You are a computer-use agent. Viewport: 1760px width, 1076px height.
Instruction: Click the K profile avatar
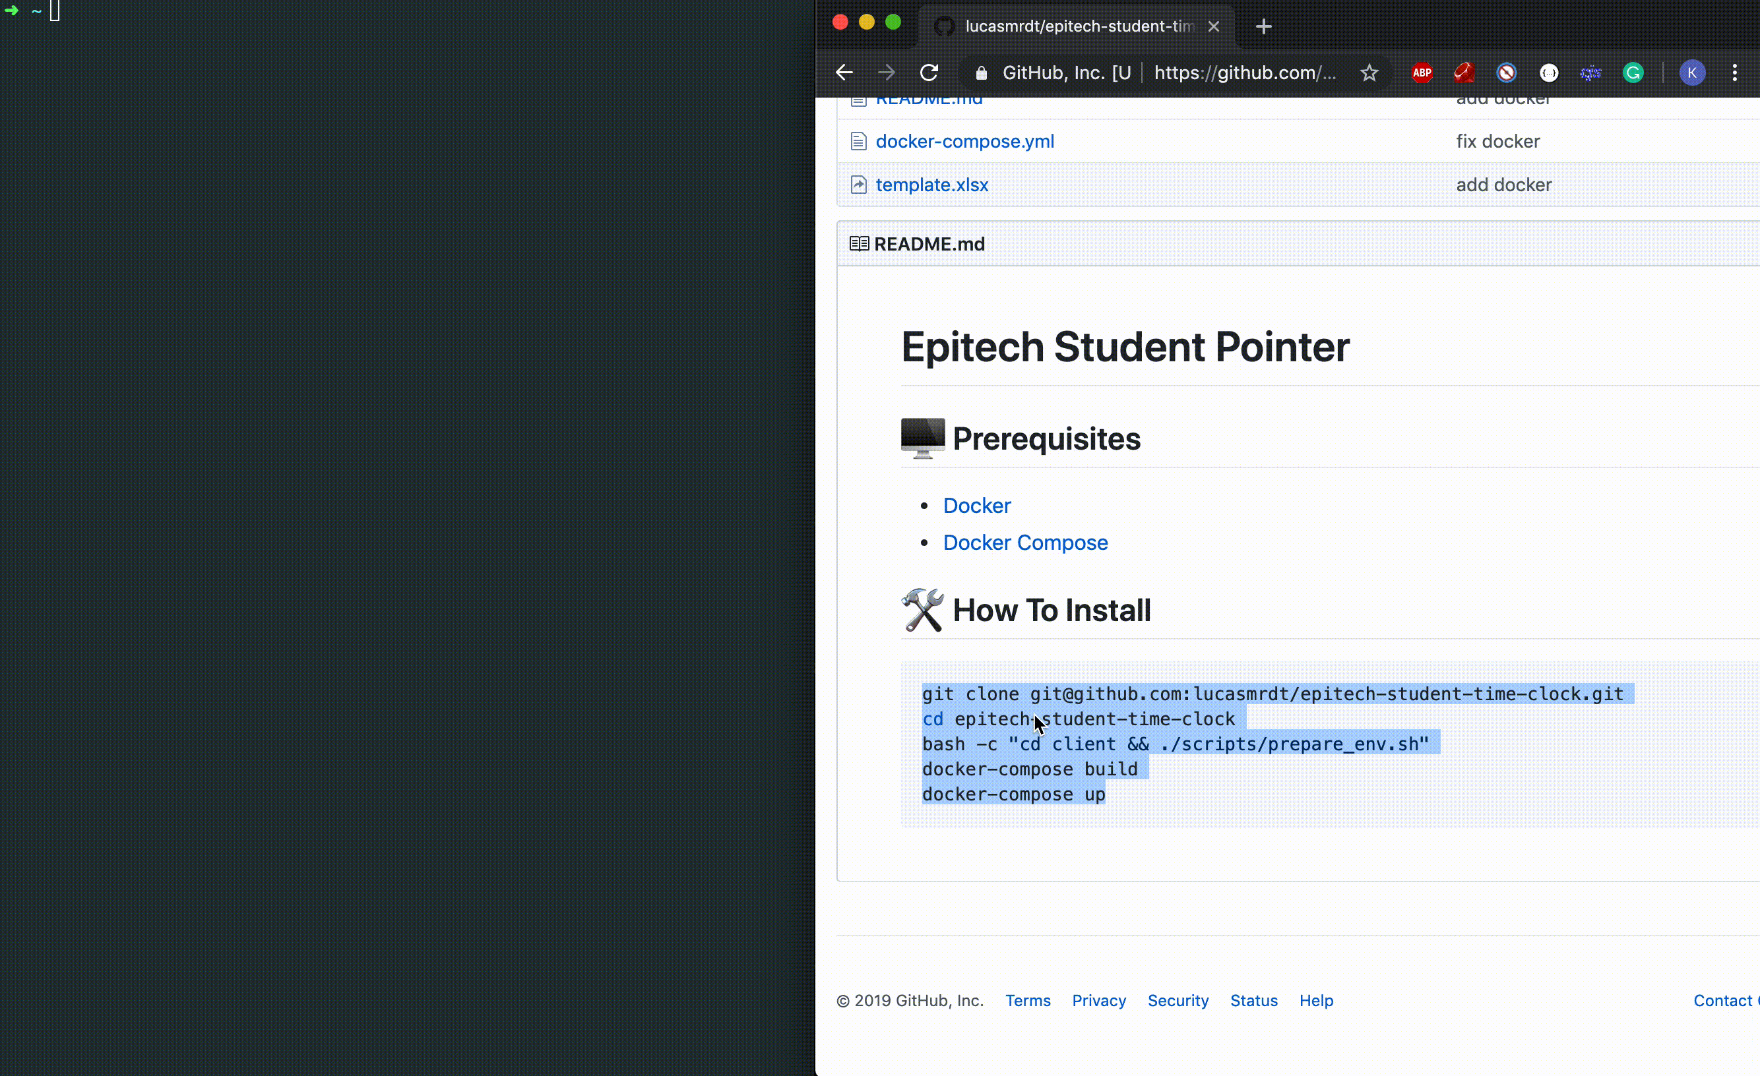click(1691, 73)
